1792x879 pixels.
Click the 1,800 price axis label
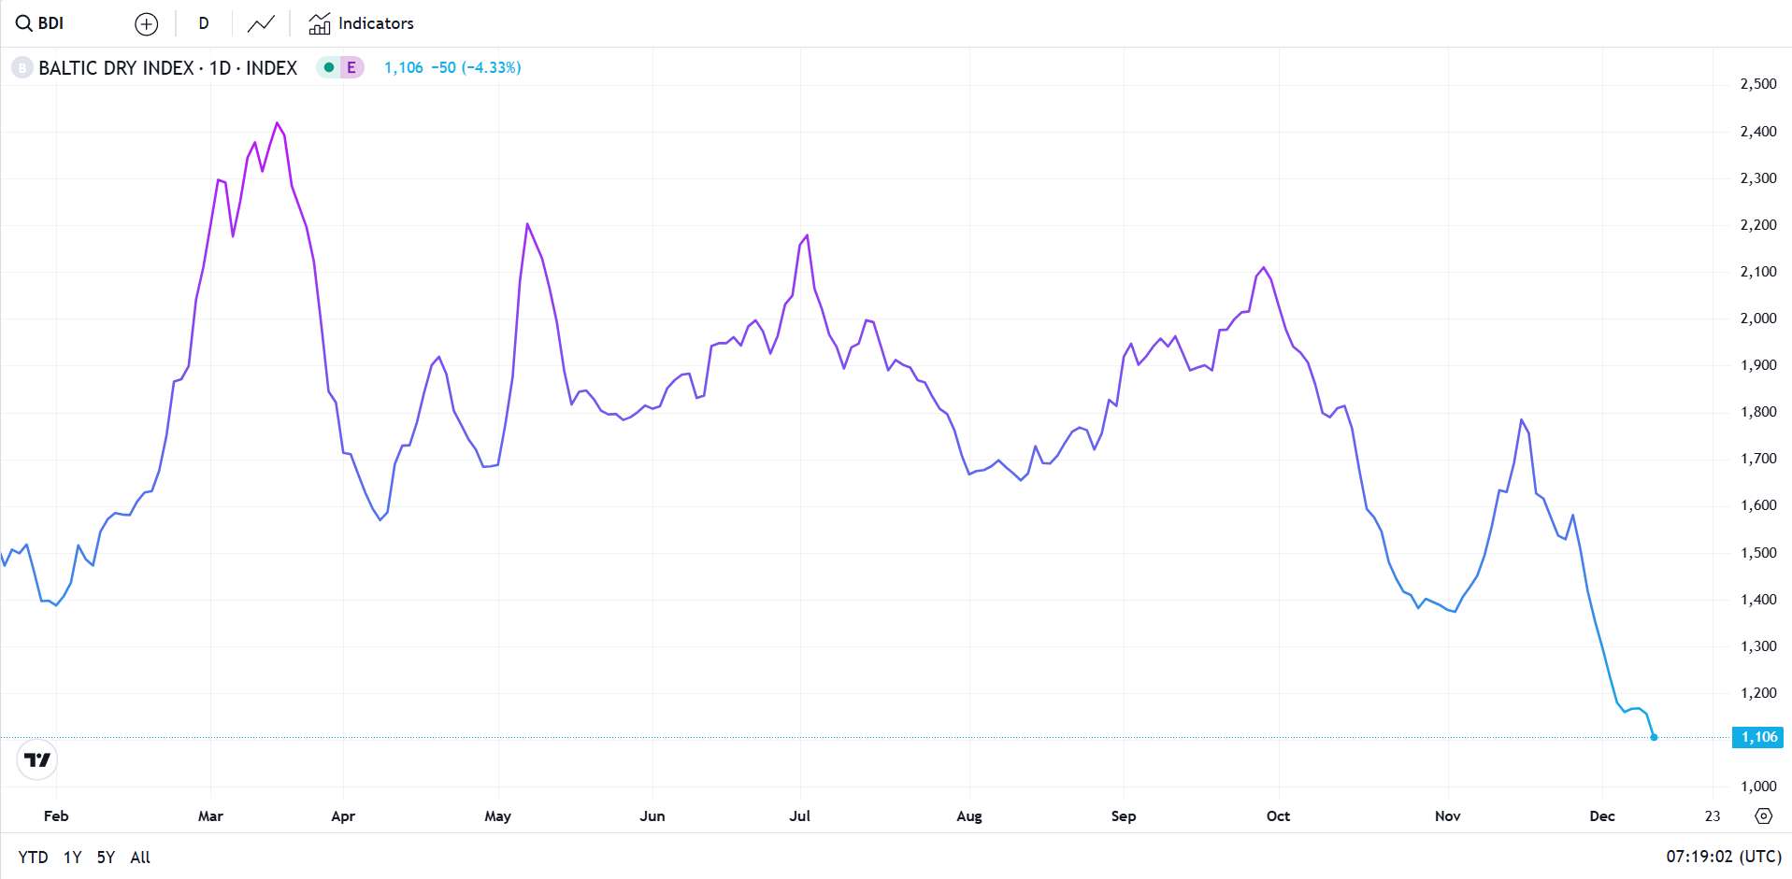[1758, 412]
